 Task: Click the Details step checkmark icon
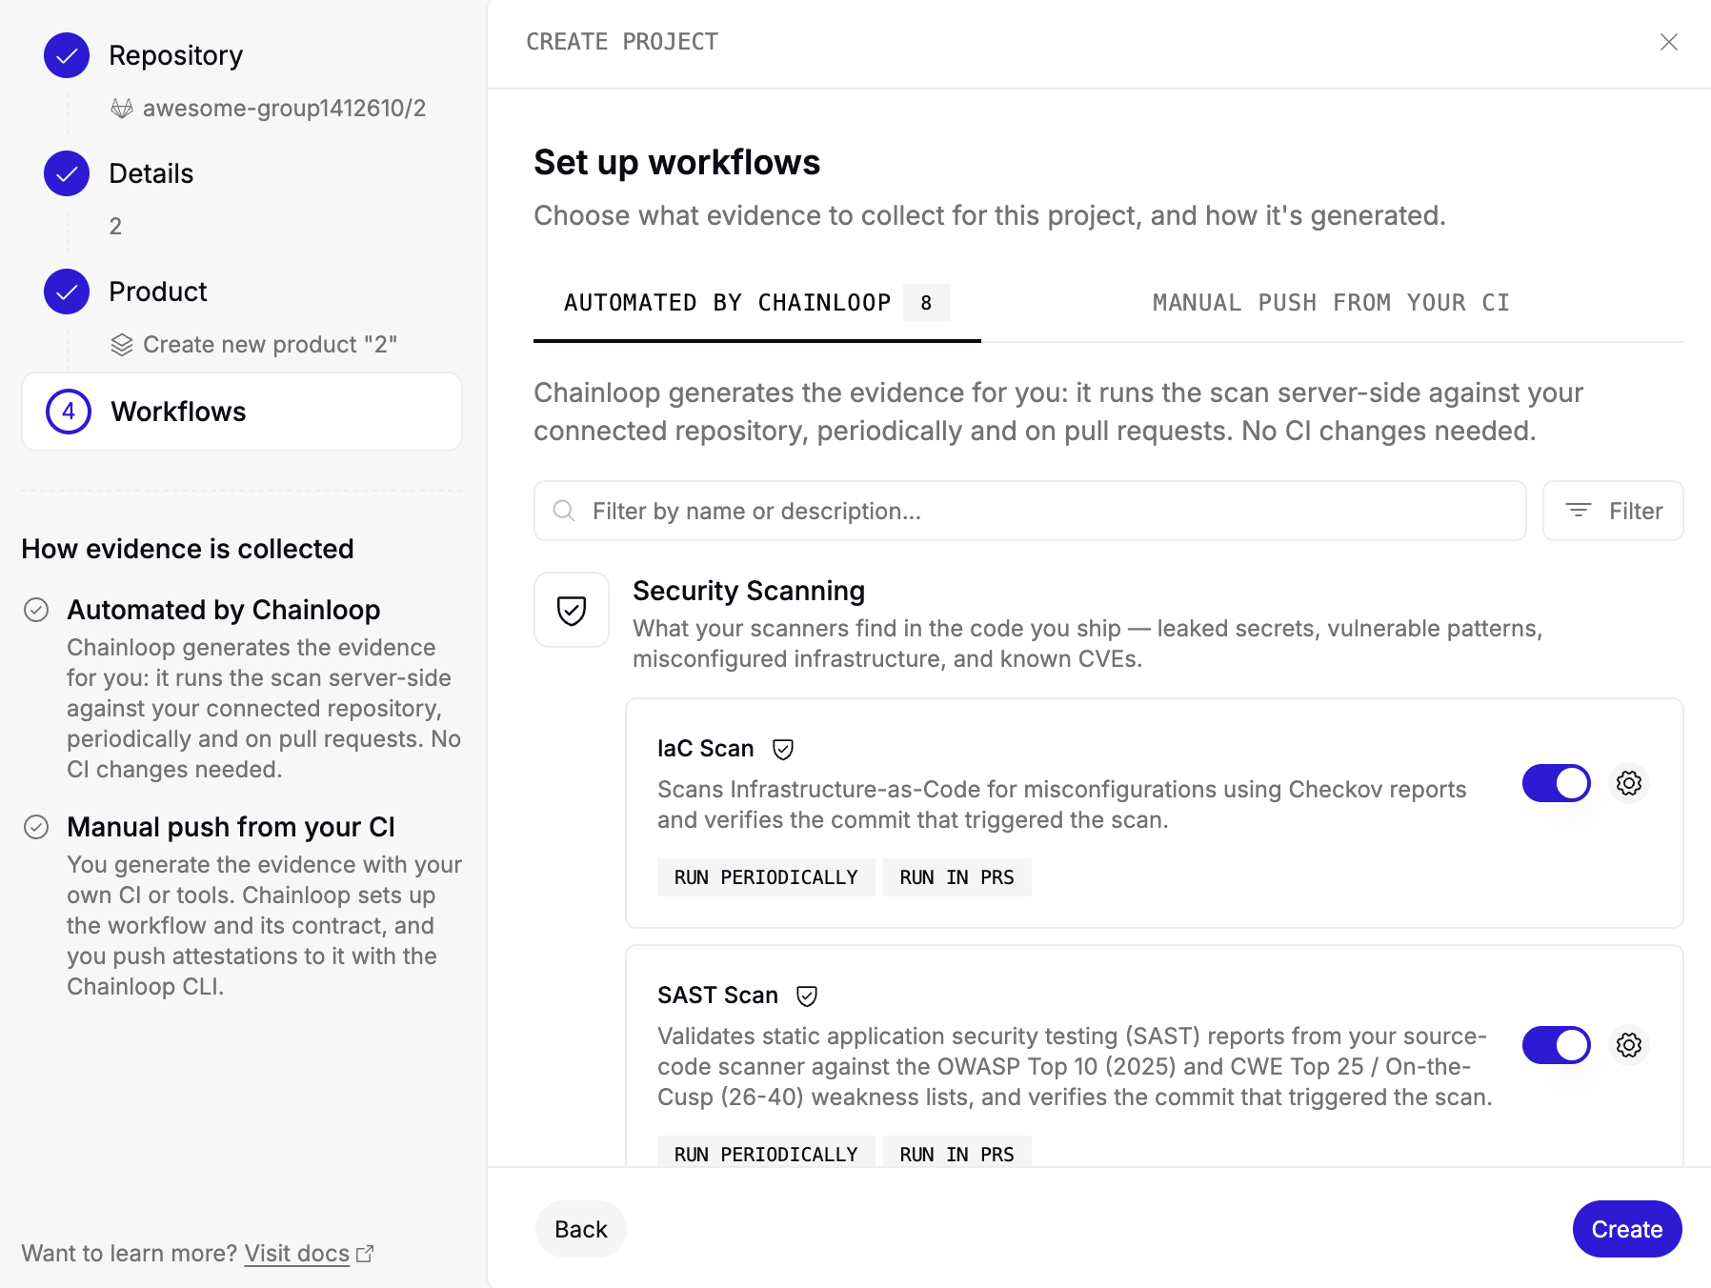coord(67,173)
